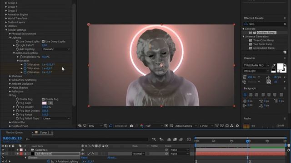The width and height of the screenshot is (291, 163).
Task: Select the Comp 1 timeline tab
Action: [44, 133]
